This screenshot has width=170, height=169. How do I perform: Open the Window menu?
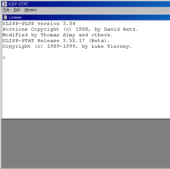coord(30,10)
